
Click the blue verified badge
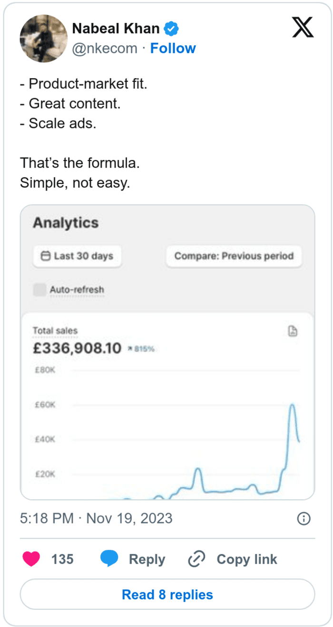171,29
